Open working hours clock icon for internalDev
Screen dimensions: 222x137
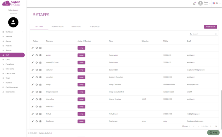[x=37, y=99]
